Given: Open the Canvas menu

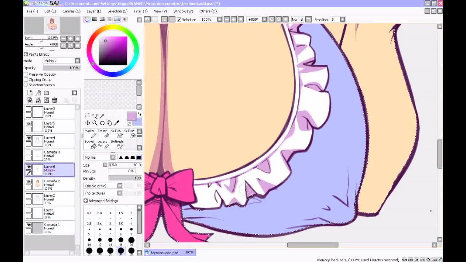Looking at the screenshot, I should [71, 11].
